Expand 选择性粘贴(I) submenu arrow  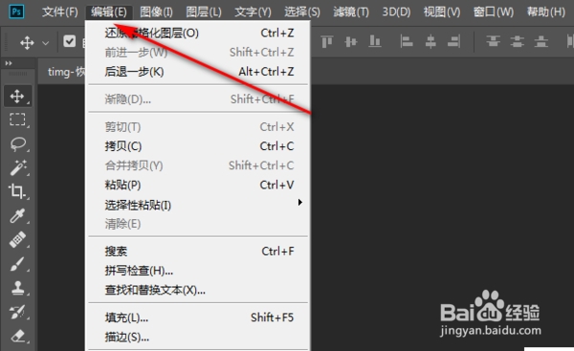point(299,202)
